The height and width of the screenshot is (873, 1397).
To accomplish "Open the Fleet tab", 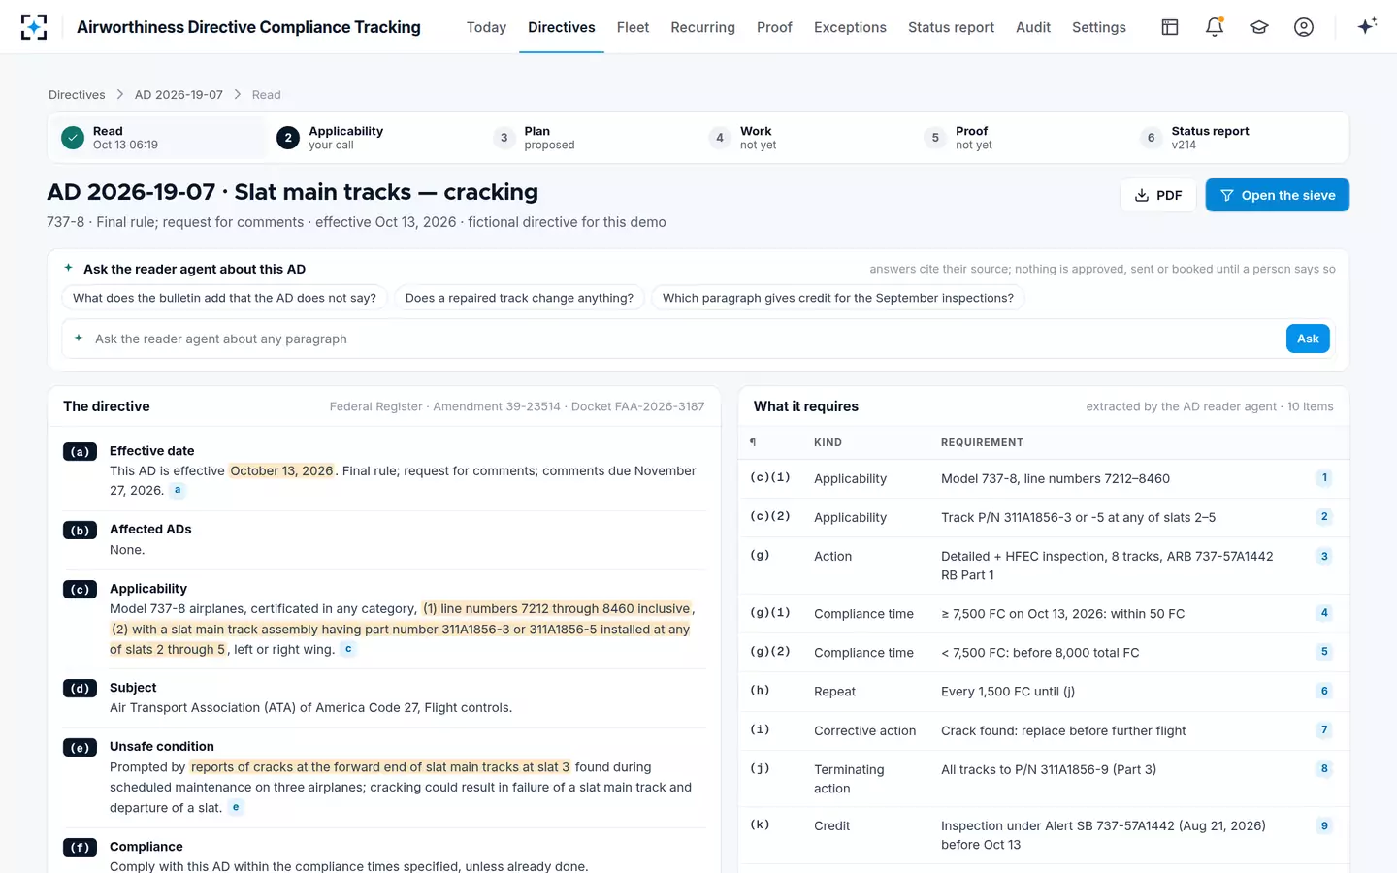I will click(x=633, y=27).
